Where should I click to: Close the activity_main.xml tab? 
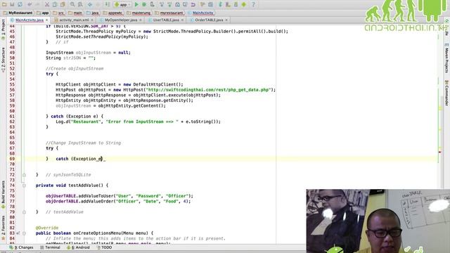pos(92,20)
